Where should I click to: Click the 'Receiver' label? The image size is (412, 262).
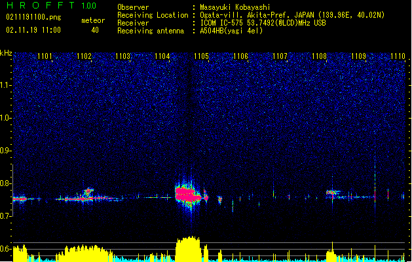pos(133,23)
